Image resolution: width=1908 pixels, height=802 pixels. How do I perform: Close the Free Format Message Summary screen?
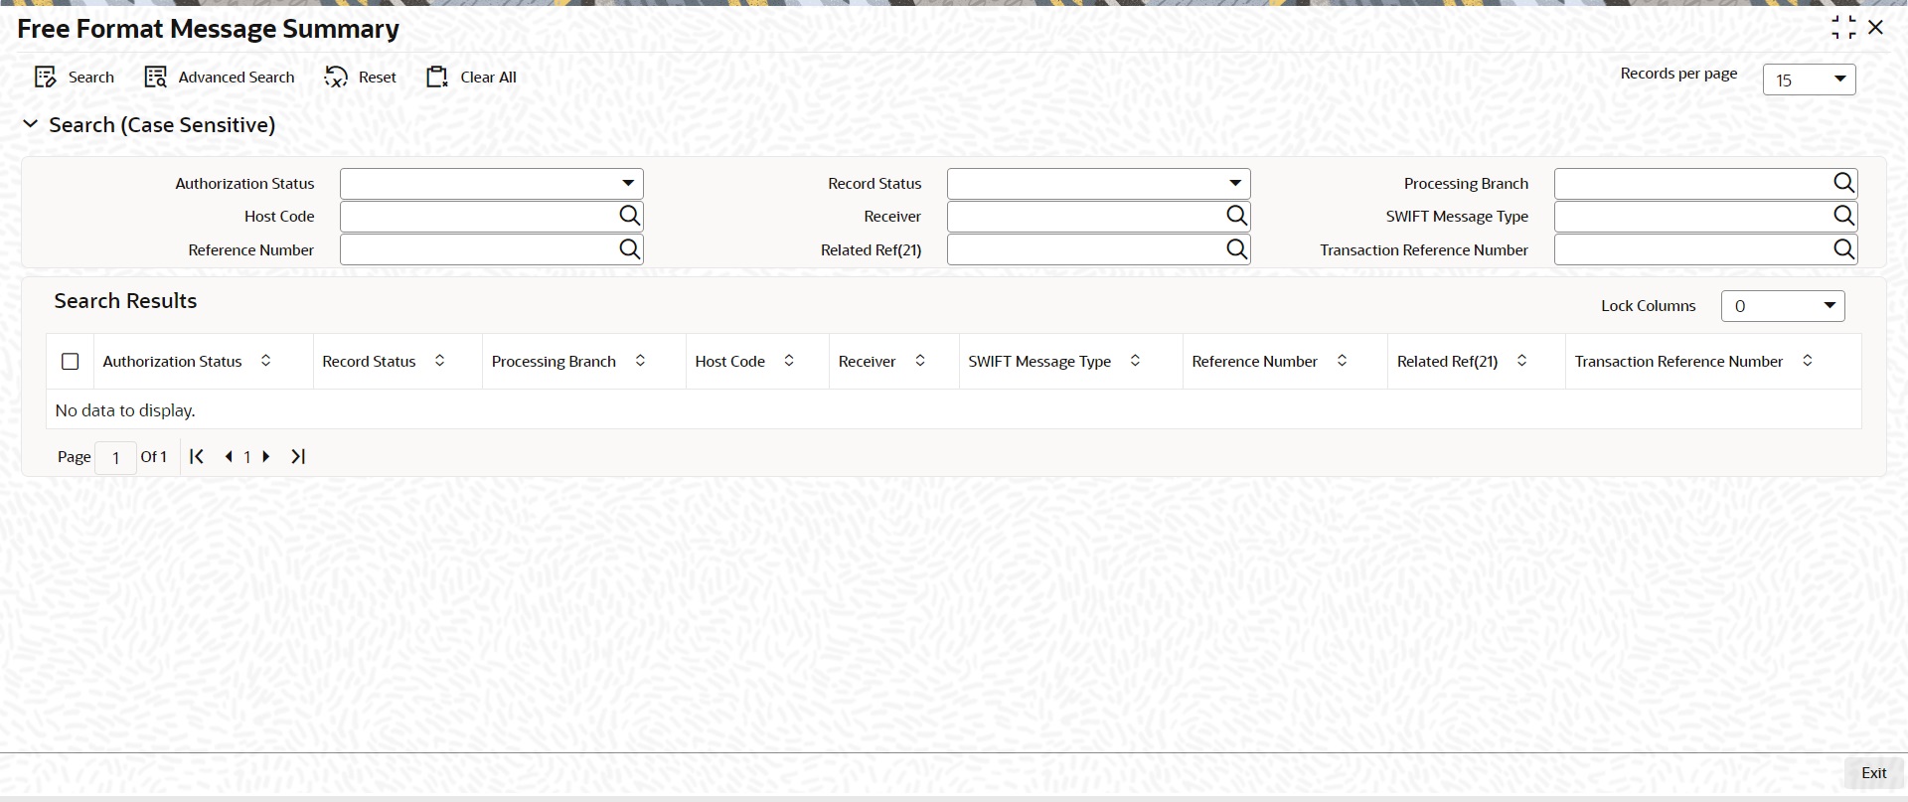click(1876, 28)
